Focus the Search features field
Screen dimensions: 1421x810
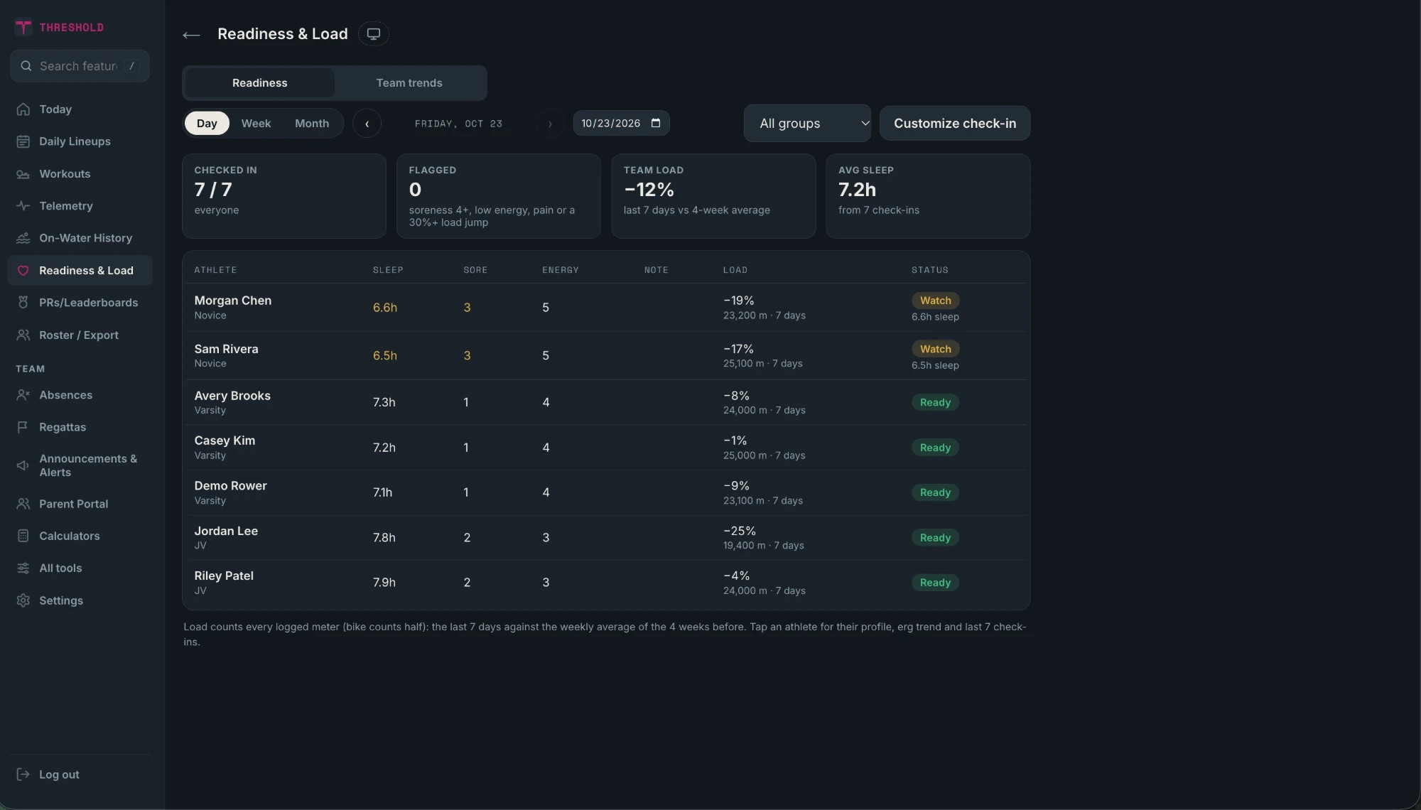pyautogui.click(x=80, y=66)
